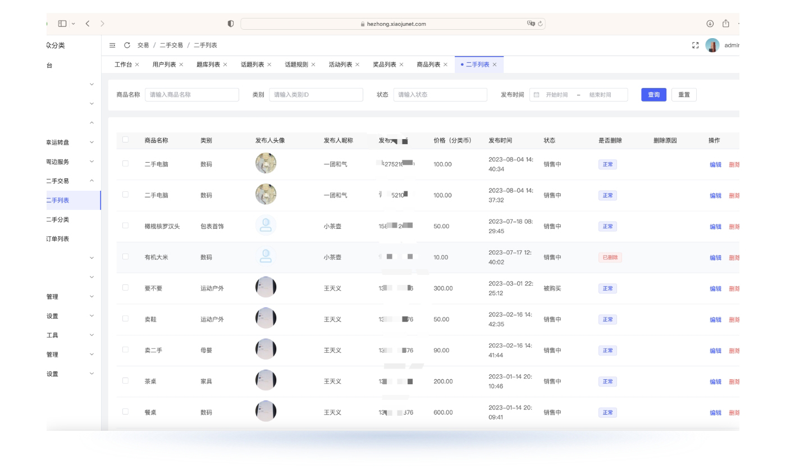Switch to the 商品列表 tab
The image size is (786, 474).
pos(428,65)
